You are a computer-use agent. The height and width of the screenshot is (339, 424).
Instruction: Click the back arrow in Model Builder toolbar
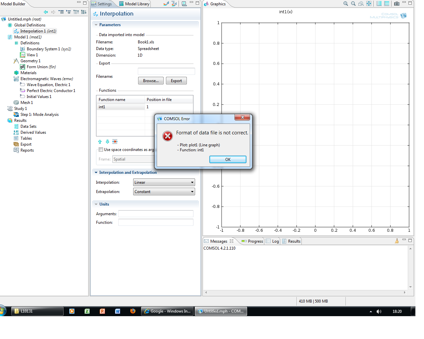[46, 12]
